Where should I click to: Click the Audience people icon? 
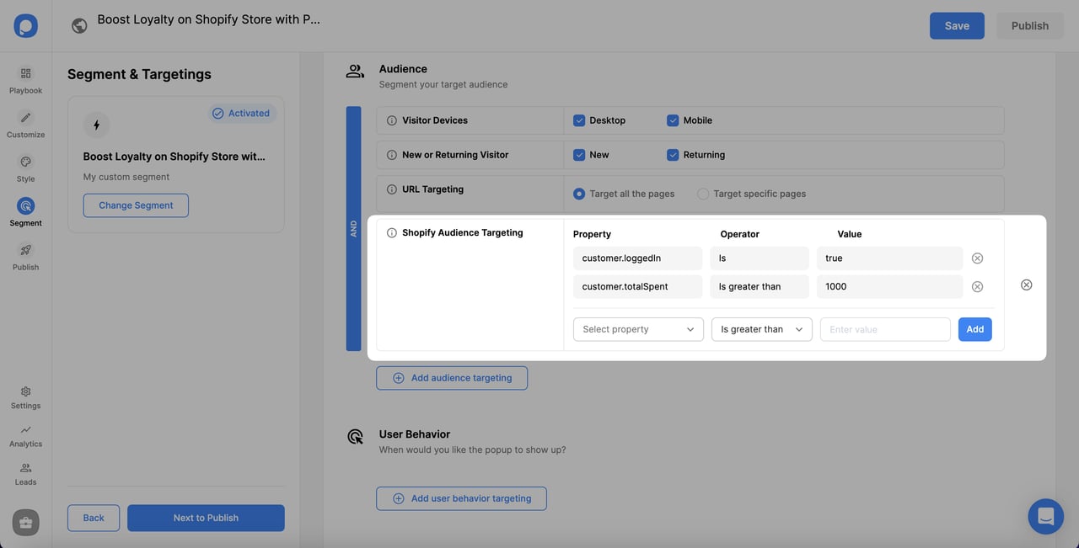click(x=355, y=71)
